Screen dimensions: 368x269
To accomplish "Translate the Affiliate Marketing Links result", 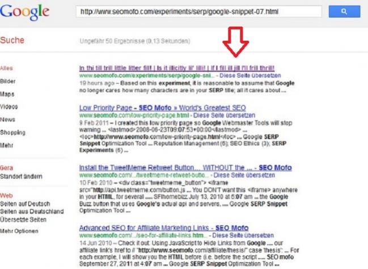I will 243,235.
